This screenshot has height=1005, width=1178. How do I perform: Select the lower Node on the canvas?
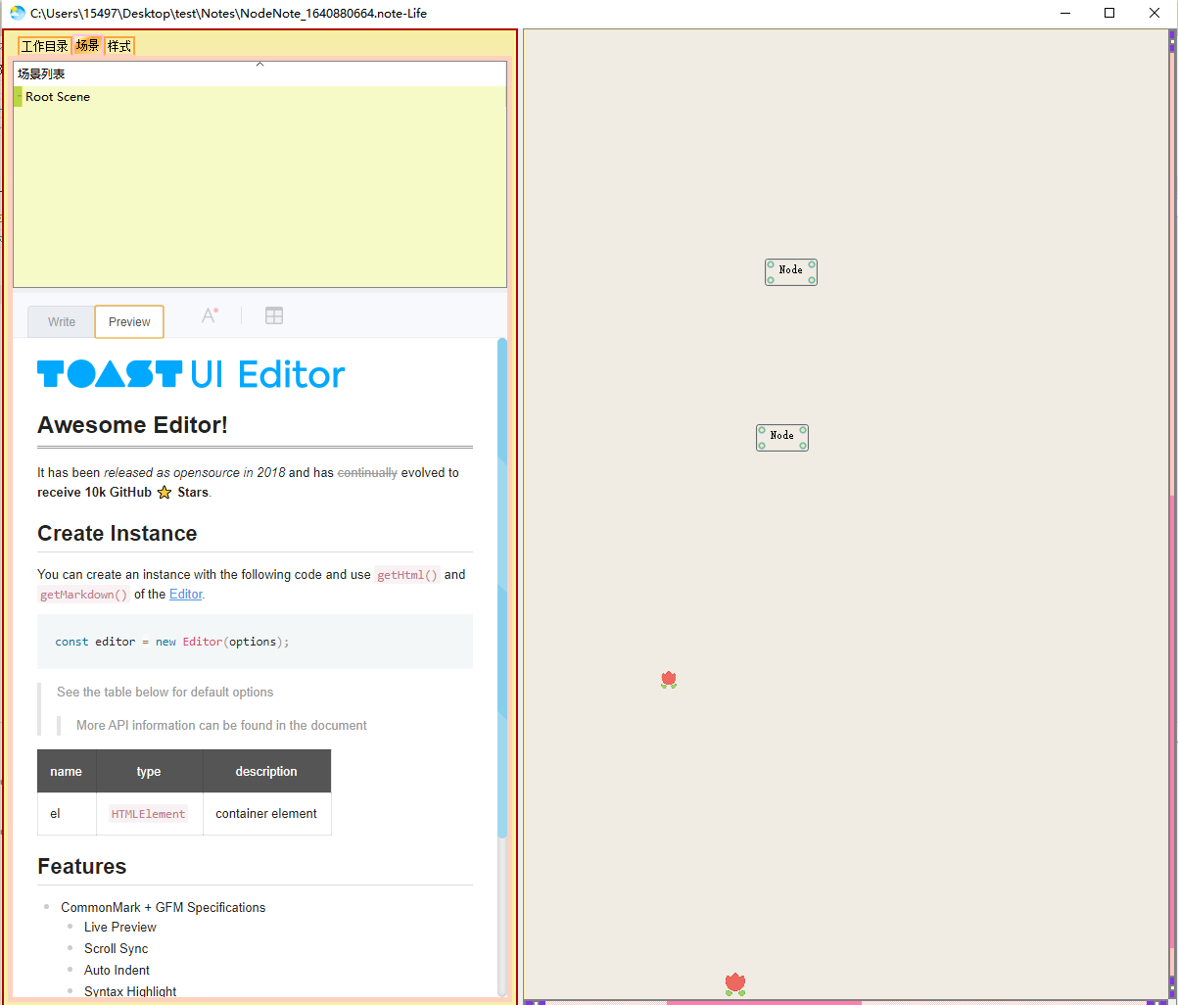(x=782, y=438)
